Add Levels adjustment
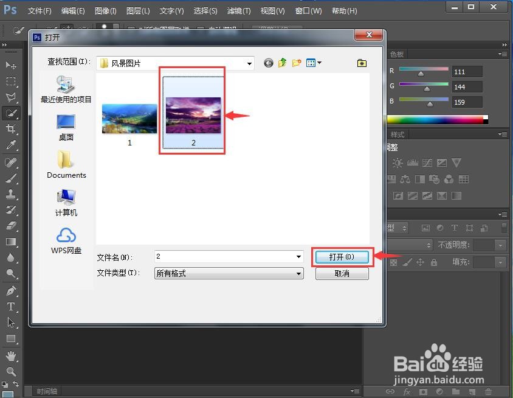Image resolution: width=513 pixels, height=398 pixels. coord(412,163)
